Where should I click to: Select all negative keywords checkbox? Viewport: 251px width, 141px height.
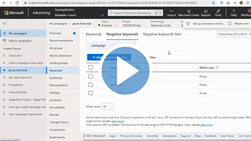(x=91, y=68)
